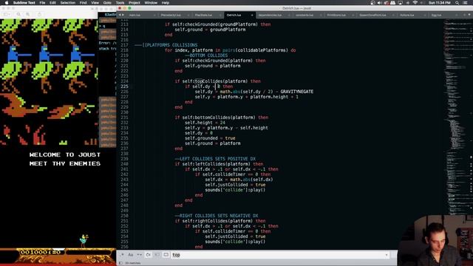Click the AirPlay display icon in menu bar
473x266 pixels.
click(x=401, y=3)
